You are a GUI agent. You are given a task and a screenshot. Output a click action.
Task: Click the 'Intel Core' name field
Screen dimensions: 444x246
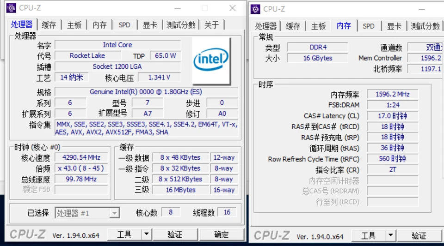118,45
